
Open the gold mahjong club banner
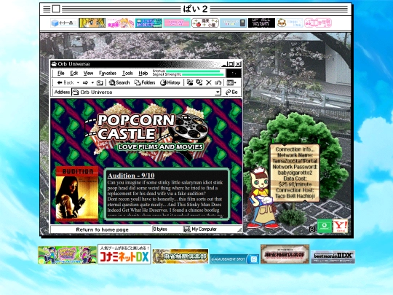tap(180, 256)
